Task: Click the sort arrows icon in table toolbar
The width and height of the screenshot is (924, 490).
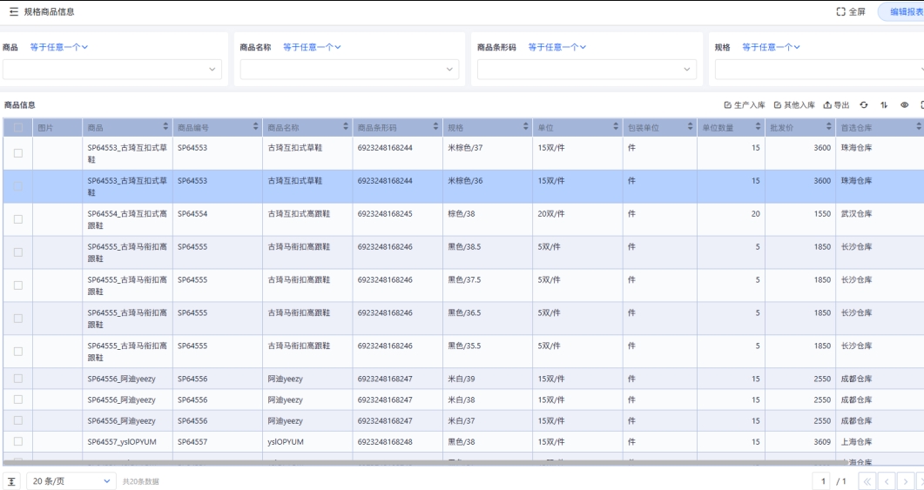Action: [x=884, y=105]
